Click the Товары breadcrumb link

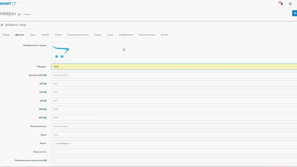27,14
